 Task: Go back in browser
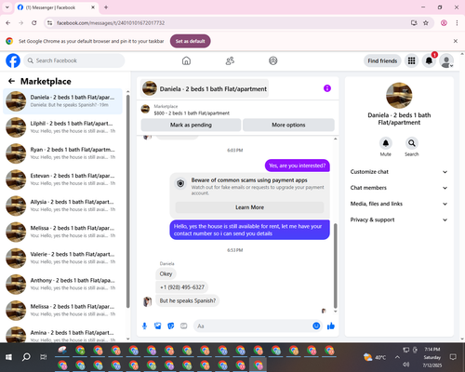point(8,23)
